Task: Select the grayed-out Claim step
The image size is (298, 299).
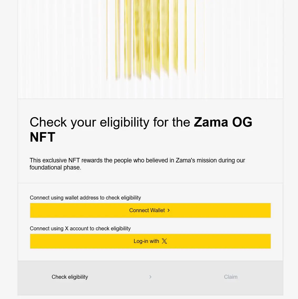Action: tap(231, 277)
